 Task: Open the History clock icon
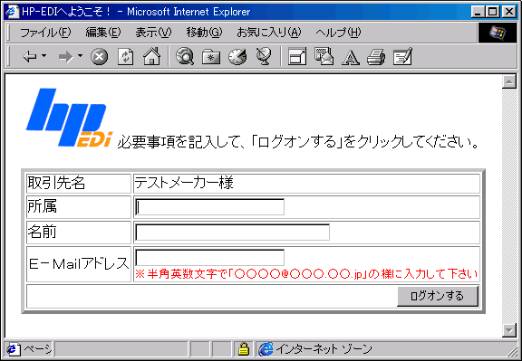coord(237,56)
